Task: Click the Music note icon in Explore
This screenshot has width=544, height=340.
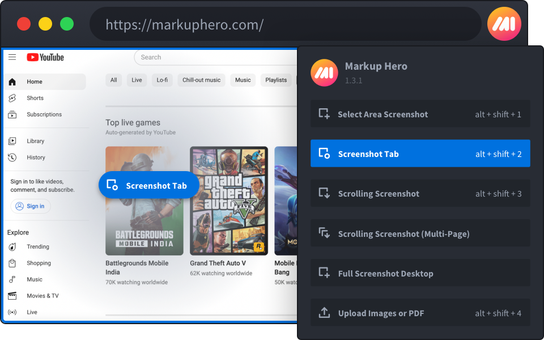Action: pyautogui.click(x=12, y=279)
